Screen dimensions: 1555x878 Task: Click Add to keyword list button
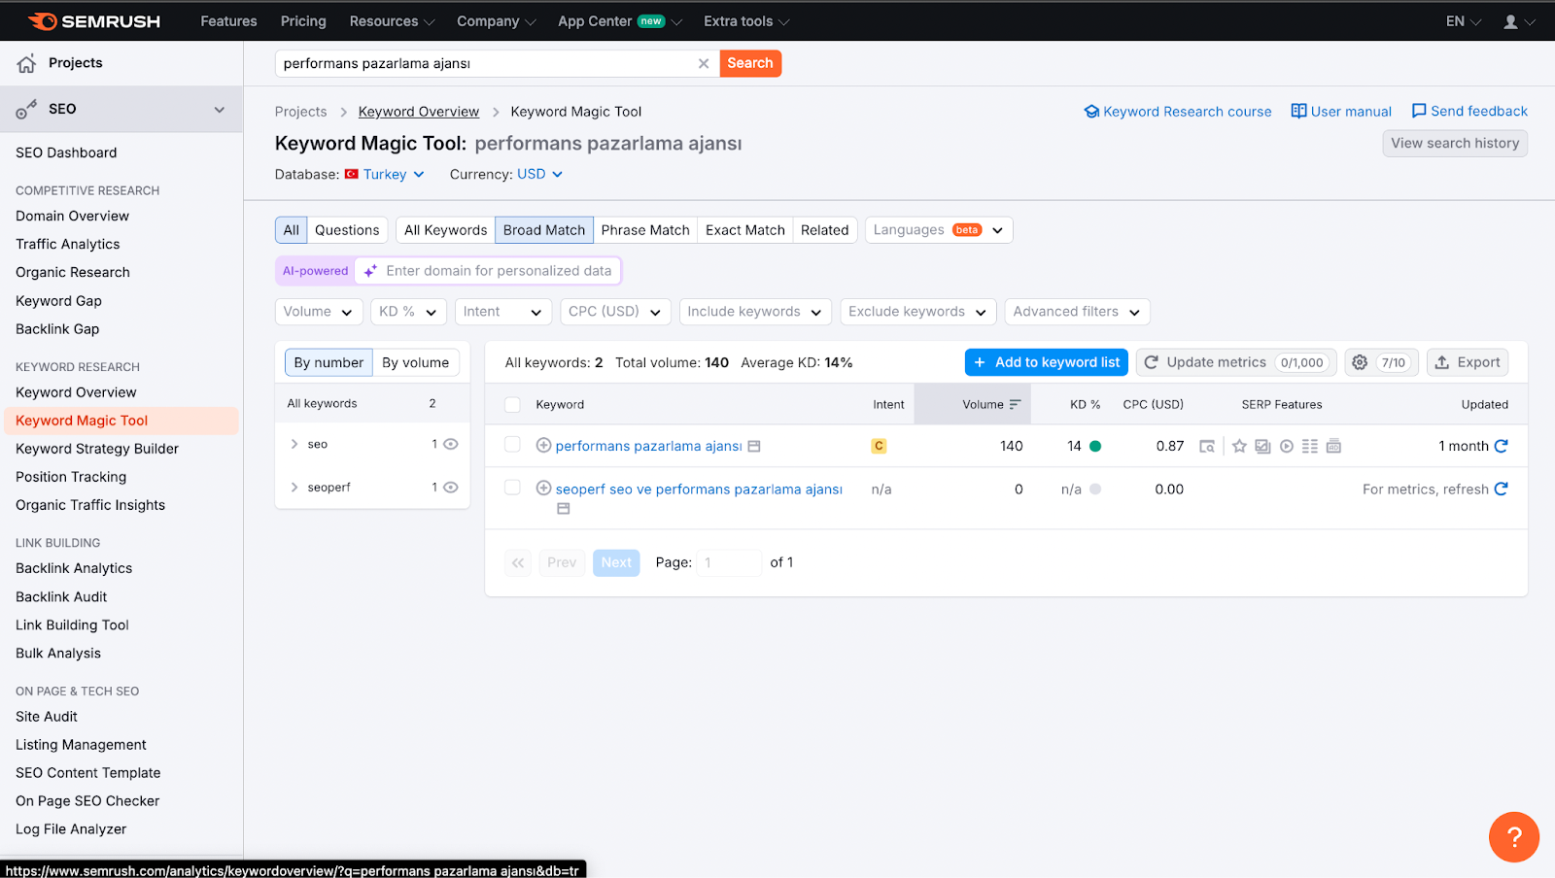(x=1047, y=362)
